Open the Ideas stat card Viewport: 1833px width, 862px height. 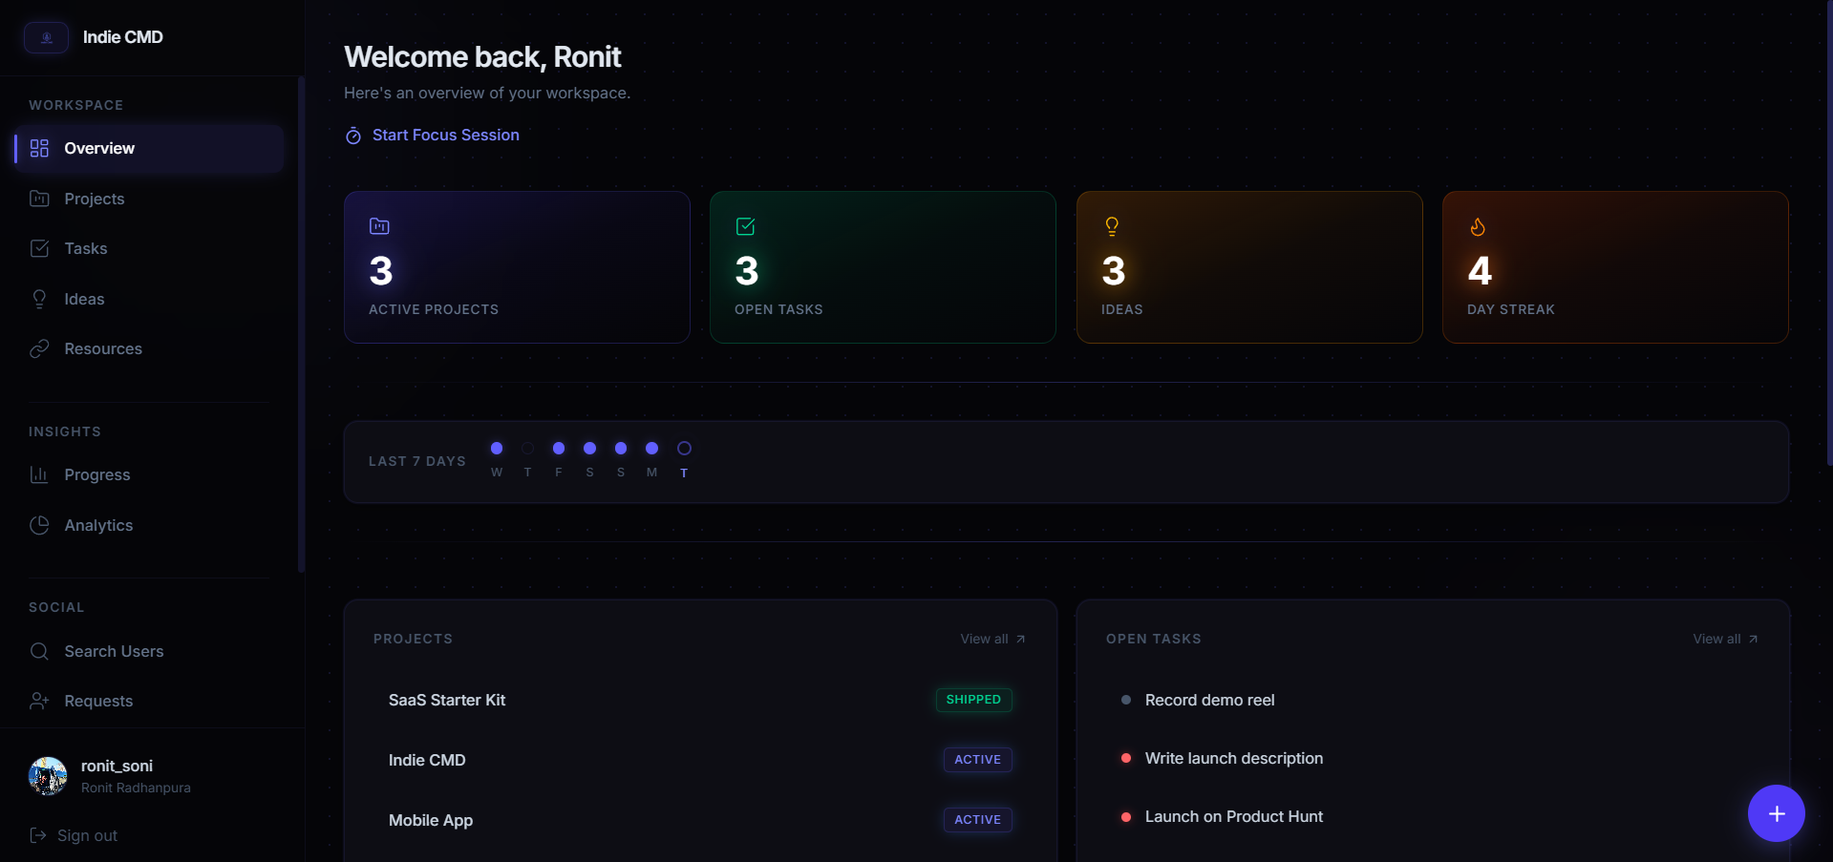coord(1249,267)
